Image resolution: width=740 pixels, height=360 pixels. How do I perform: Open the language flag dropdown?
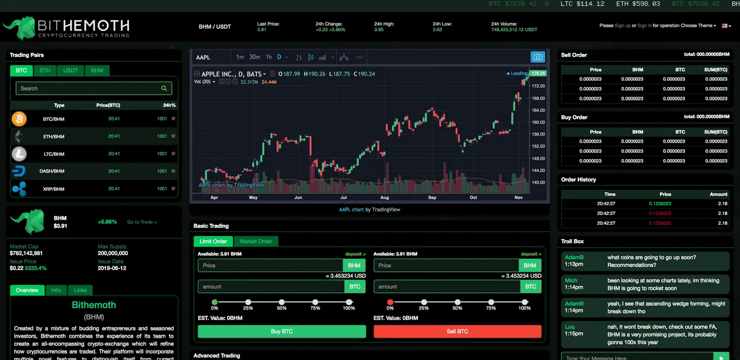(725, 26)
